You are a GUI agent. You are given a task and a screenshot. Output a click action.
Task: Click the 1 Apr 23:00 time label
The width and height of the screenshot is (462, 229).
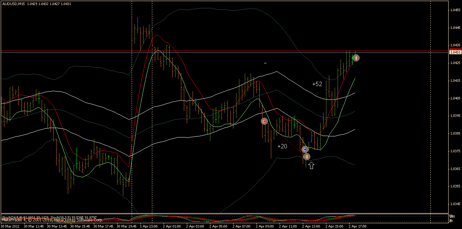pos(149,226)
